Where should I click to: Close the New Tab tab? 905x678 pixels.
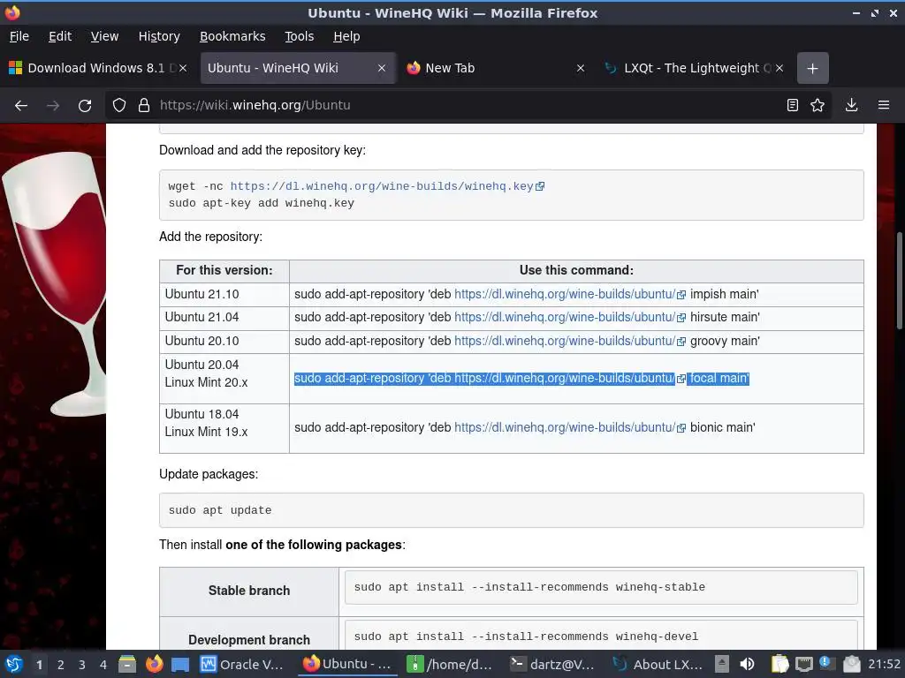pyautogui.click(x=581, y=68)
